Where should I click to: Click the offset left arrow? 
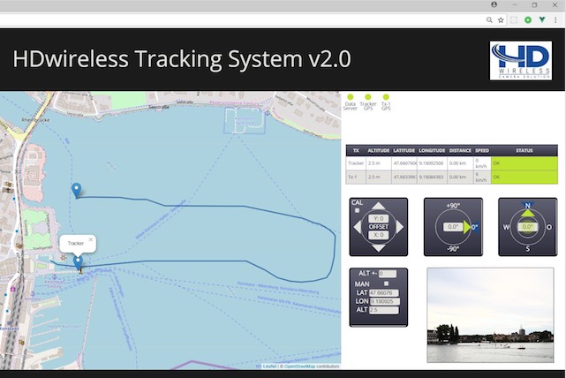357,227
